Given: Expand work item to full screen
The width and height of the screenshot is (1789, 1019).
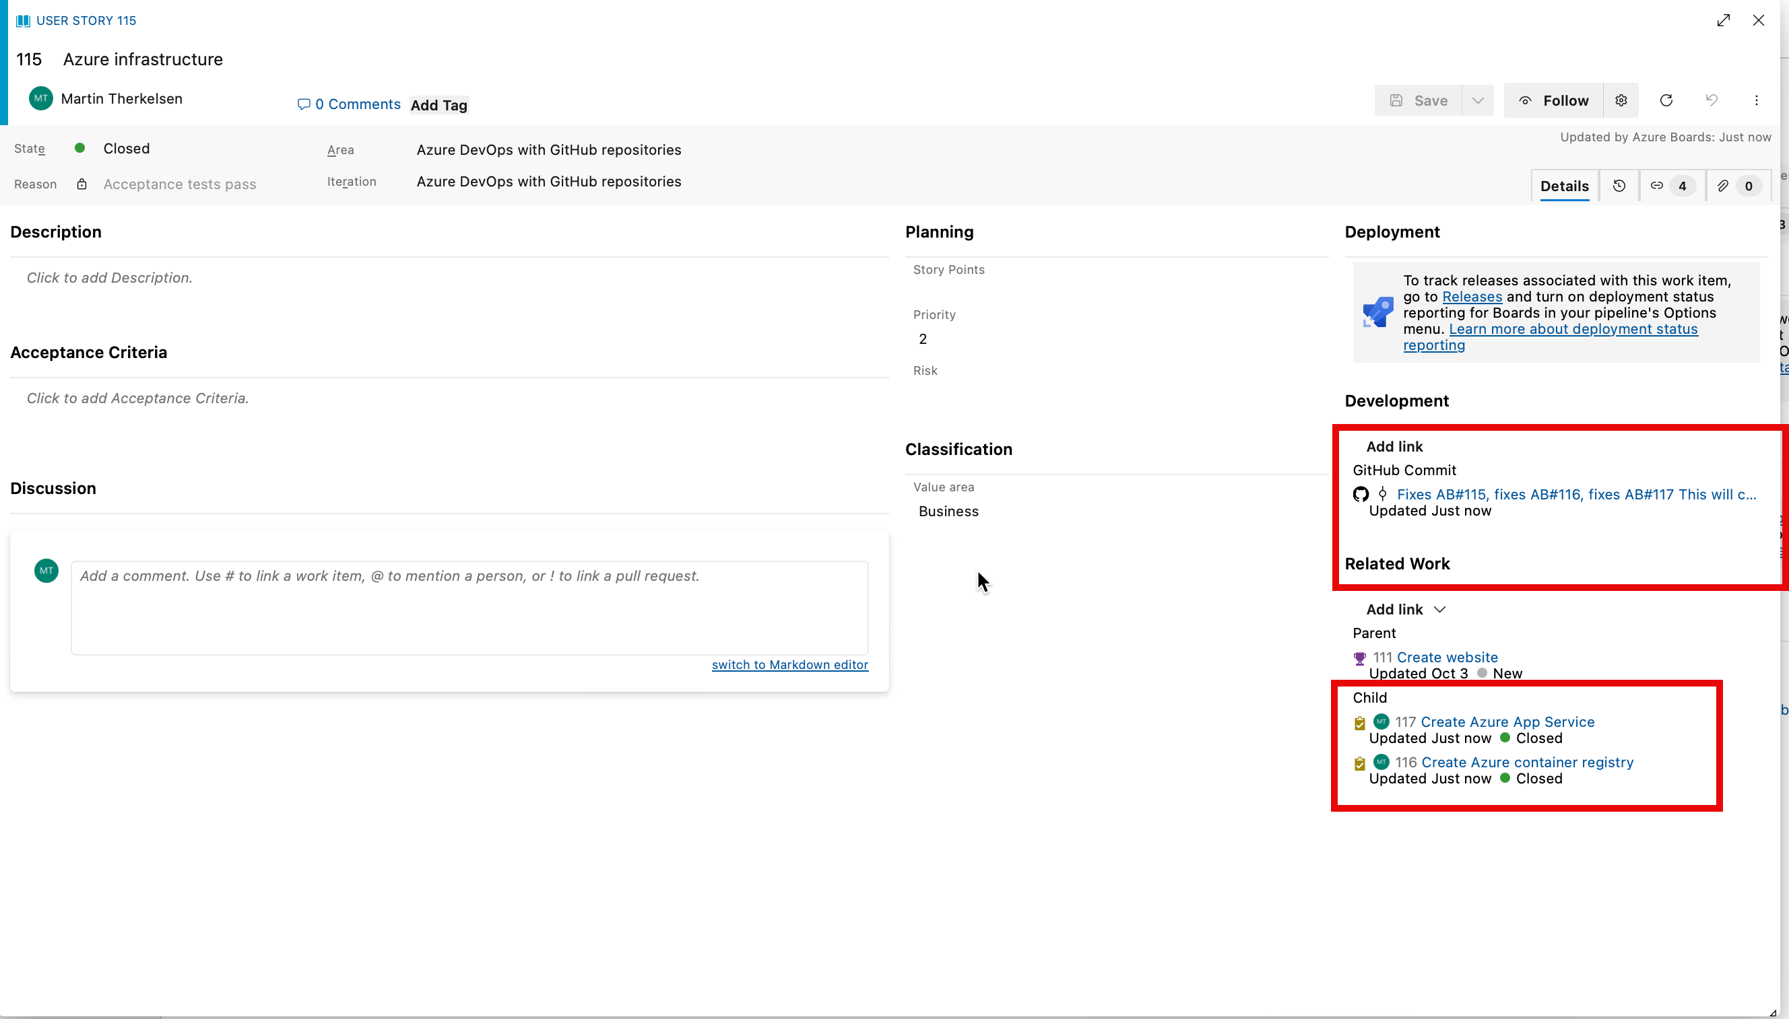Looking at the screenshot, I should click(1723, 20).
